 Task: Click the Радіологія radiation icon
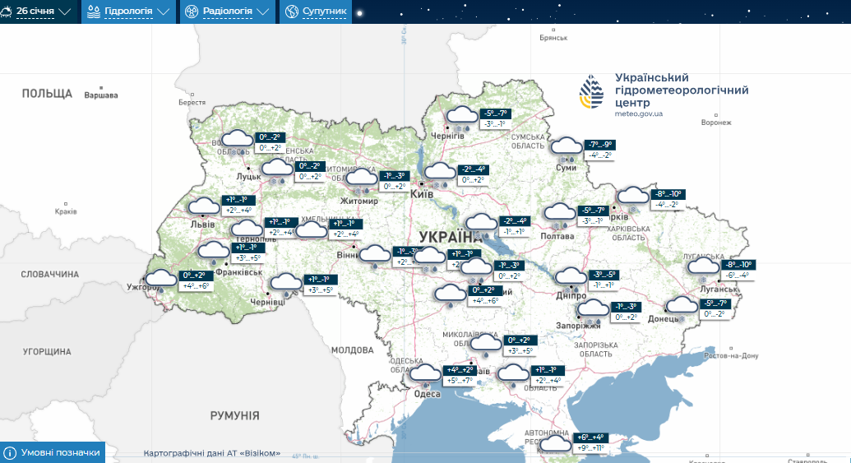191,12
